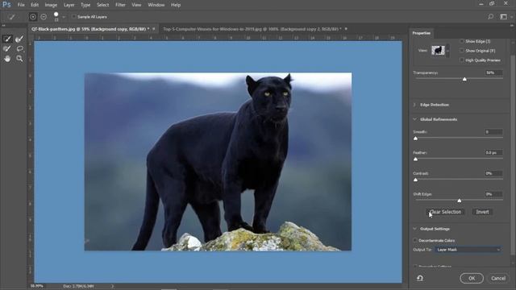The height and width of the screenshot is (290, 516).
Task: Click the reset workspace icon near OK
Action: 420,278
